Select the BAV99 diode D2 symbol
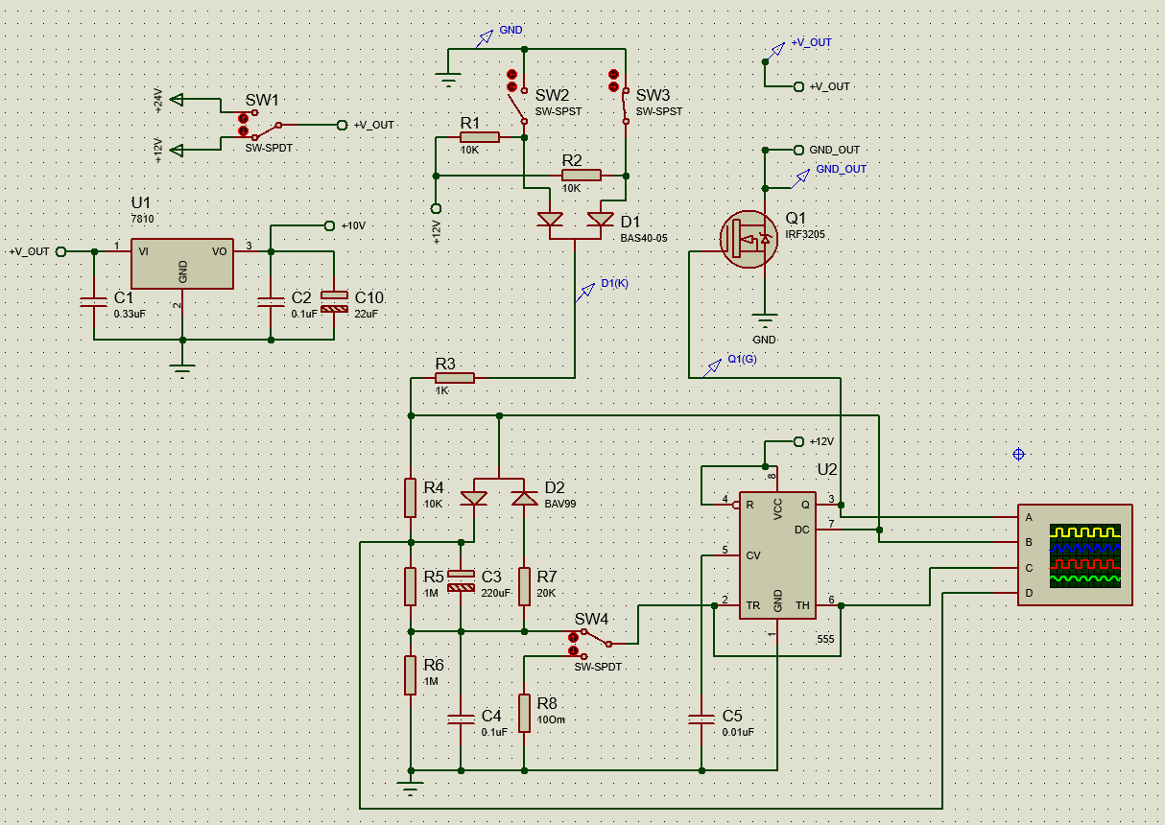Screen dimensions: 1165x825 pyautogui.click(x=499, y=497)
